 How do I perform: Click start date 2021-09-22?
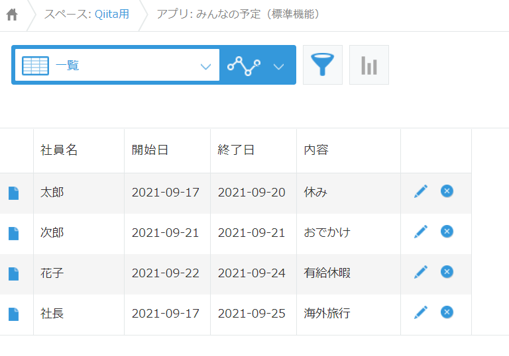[166, 273]
